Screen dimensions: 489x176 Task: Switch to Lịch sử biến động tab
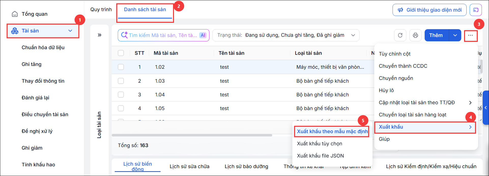coord(138,166)
